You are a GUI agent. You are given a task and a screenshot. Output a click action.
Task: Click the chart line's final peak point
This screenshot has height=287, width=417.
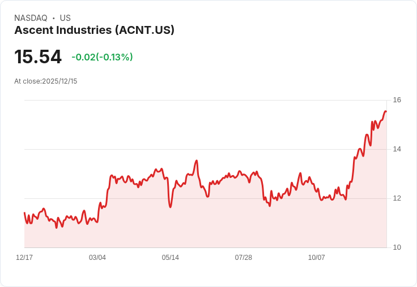pyautogui.click(x=386, y=111)
